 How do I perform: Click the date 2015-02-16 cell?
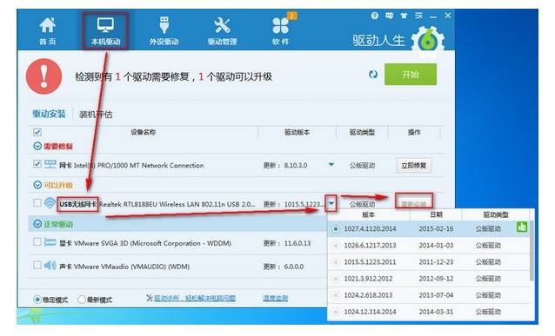click(x=436, y=229)
